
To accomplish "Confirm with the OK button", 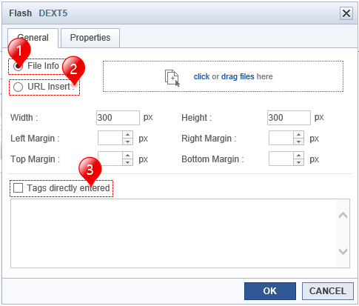I will [270, 291].
